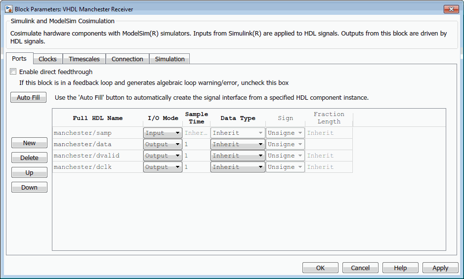Click the Sample Time column header
Image resolution: width=464 pixels, height=279 pixels.
pyautogui.click(x=197, y=118)
